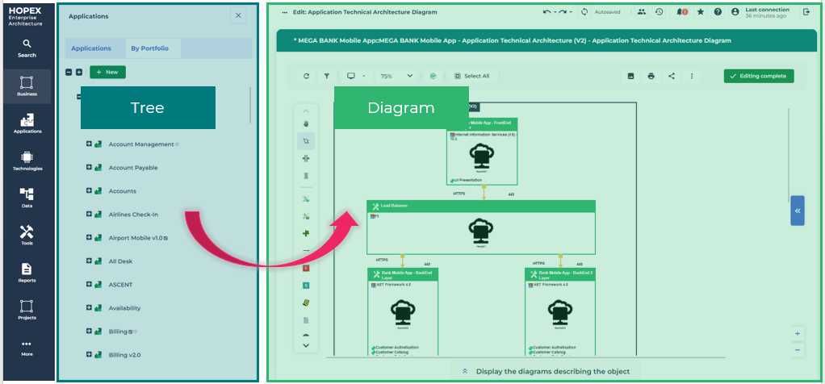825x384 pixels.
Task: Click the print icon in the diagram toolbar
Action: point(651,76)
